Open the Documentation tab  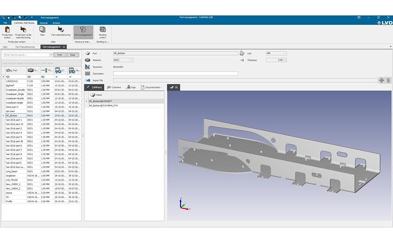[x=151, y=87]
